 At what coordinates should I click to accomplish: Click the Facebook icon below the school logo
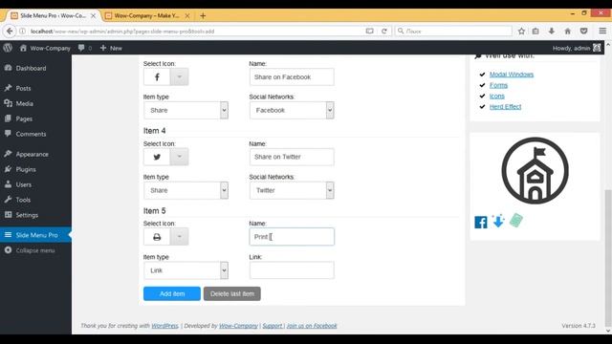[x=481, y=223]
